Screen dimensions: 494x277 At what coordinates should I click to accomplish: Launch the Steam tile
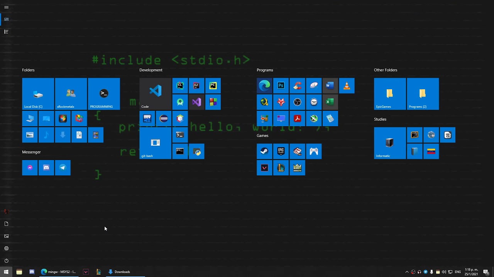(x=264, y=151)
